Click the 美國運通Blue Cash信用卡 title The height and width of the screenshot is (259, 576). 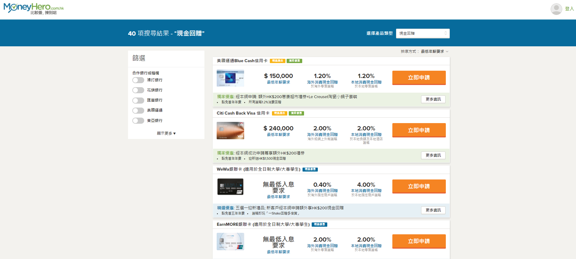[242, 61]
